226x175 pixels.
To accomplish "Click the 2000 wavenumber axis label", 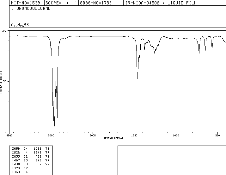I will (93, 135).
